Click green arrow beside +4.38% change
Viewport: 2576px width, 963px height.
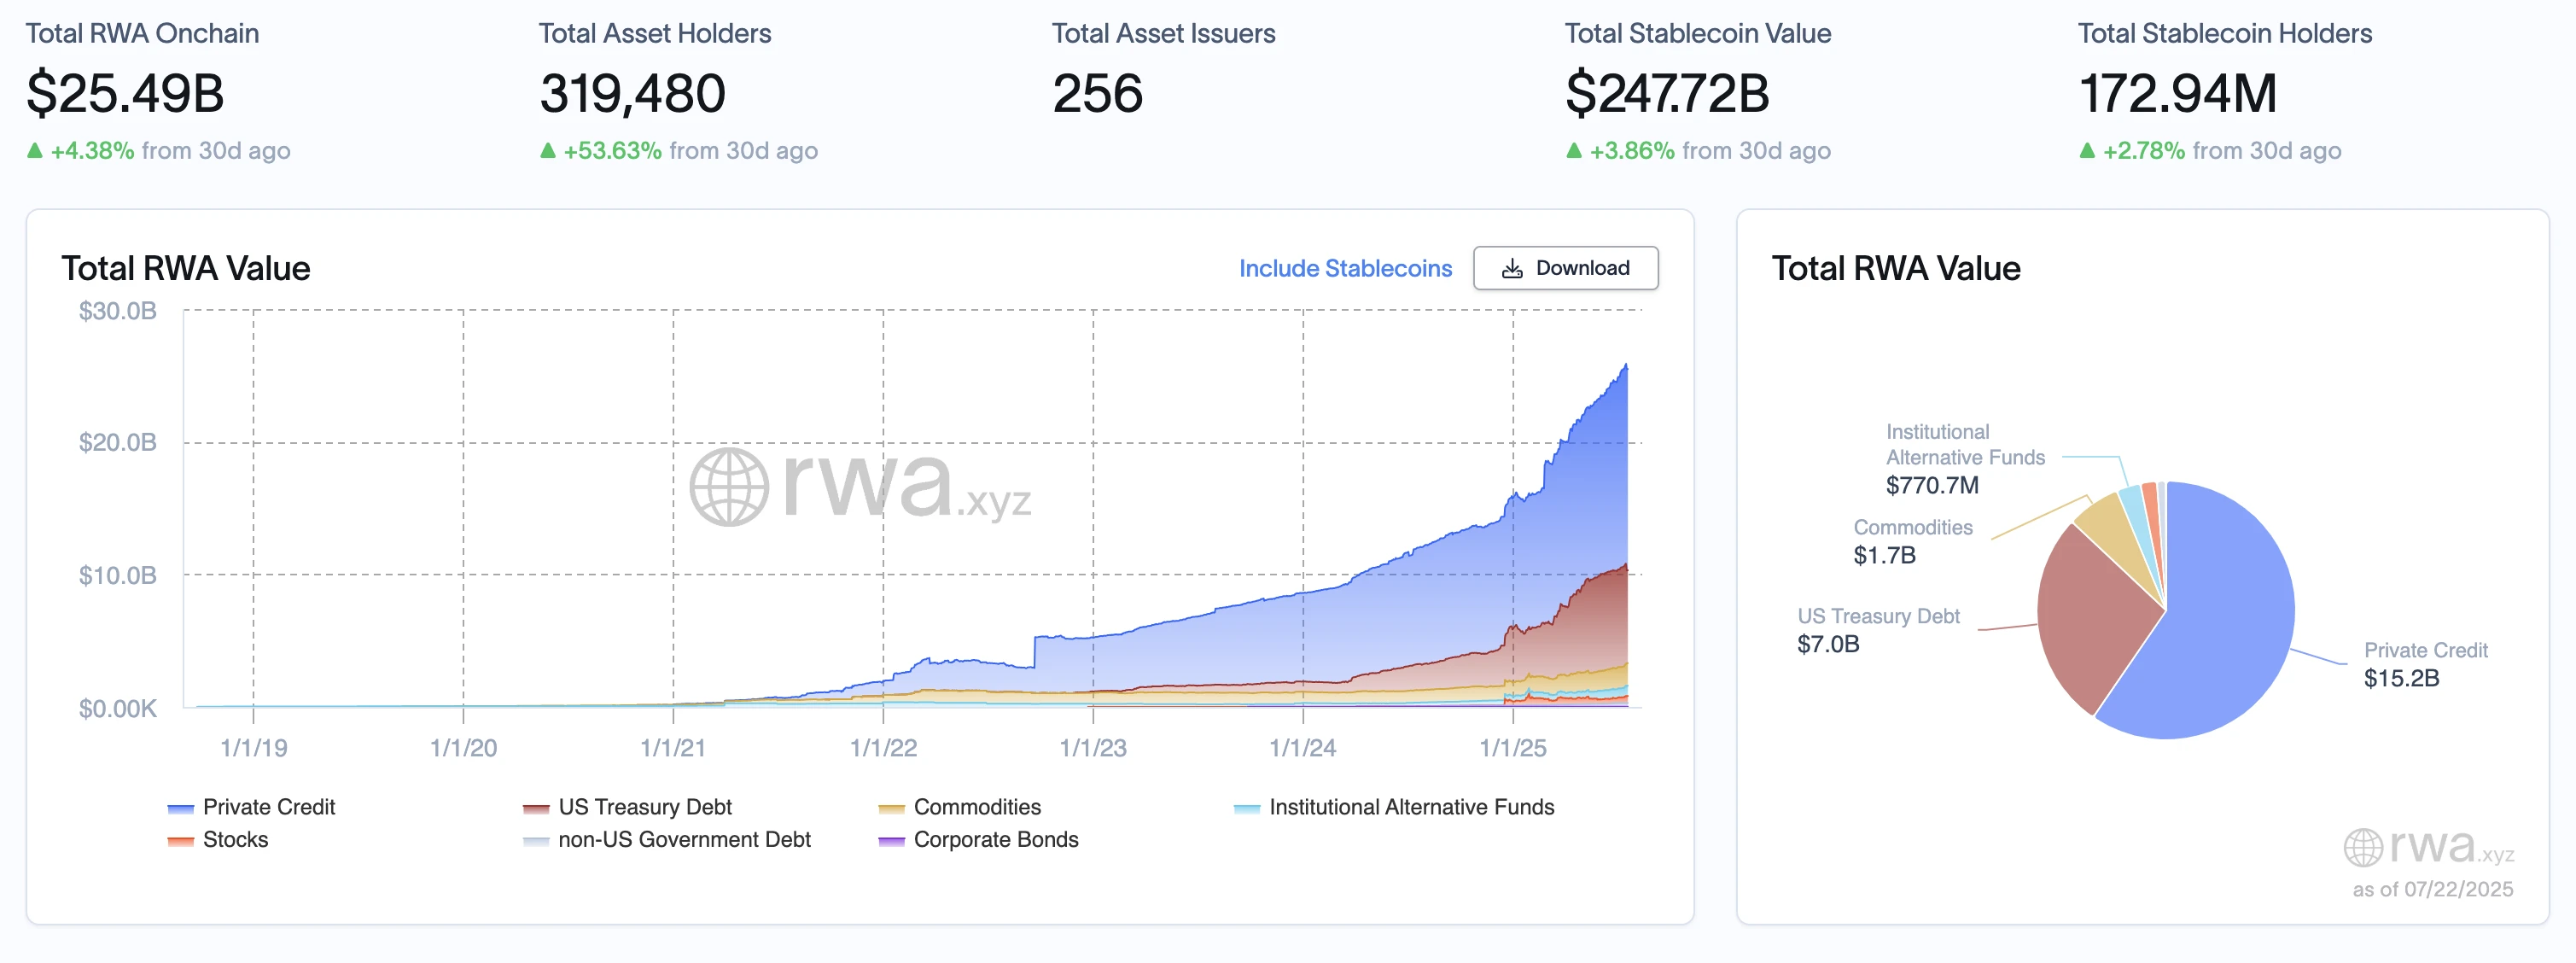[35, 151]
